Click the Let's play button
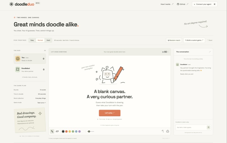 (110, 113)
